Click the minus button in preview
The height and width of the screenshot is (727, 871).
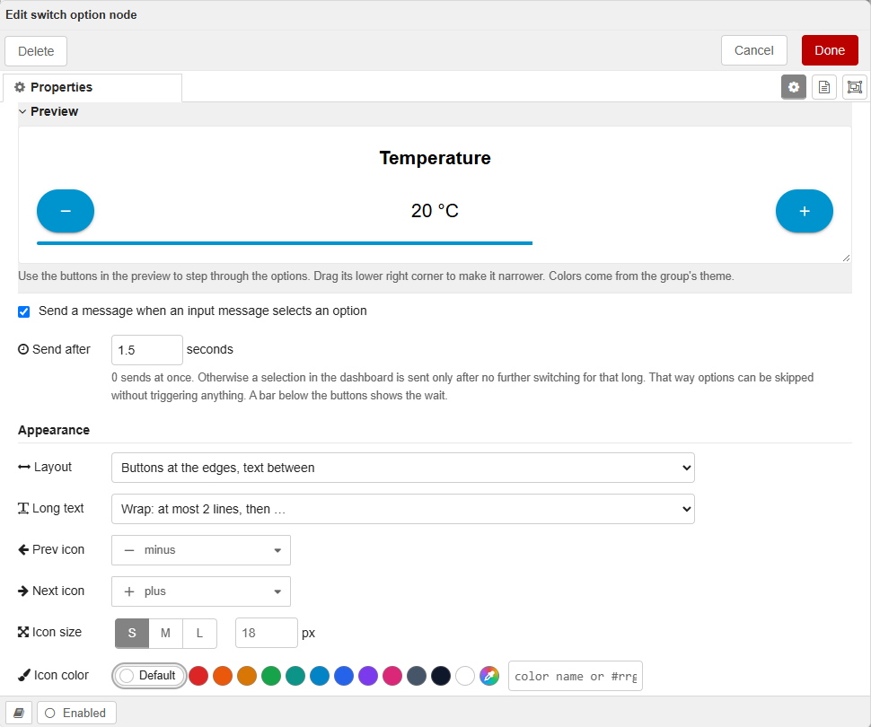[x=66, y=211]
